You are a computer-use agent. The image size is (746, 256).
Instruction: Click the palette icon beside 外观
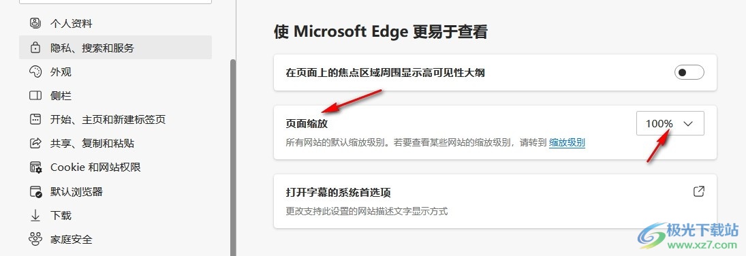coord(35,72)
